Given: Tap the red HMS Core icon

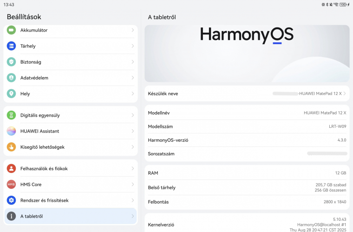Looking at the screenshot, I should point(12,185).
